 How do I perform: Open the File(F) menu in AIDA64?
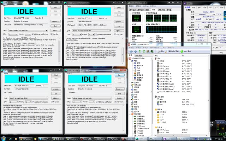tap(131, 48)
